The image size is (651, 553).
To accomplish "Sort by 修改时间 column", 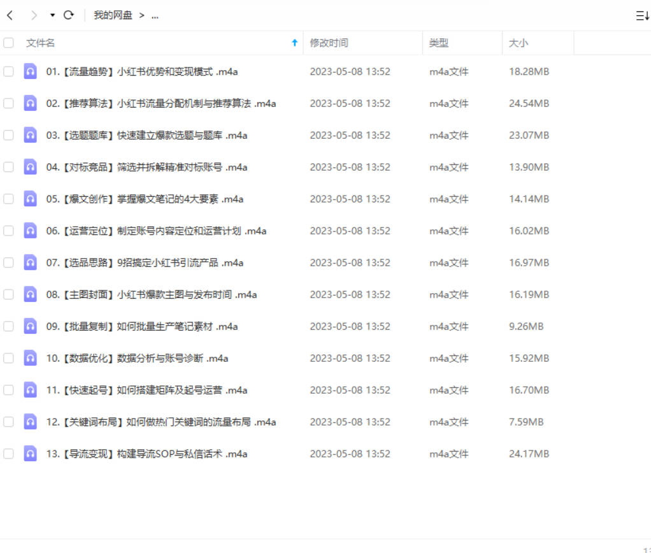I will tap(329, 43).
